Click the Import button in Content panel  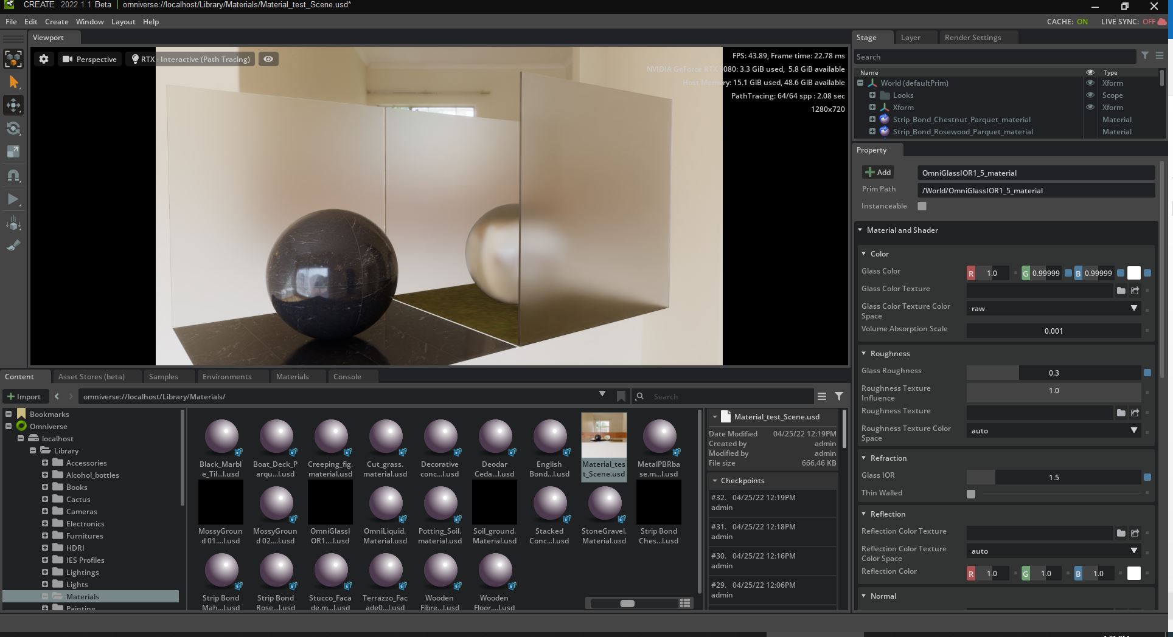[26, 396]
